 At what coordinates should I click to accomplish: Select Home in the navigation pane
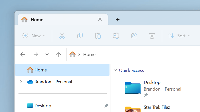(62, 70)
